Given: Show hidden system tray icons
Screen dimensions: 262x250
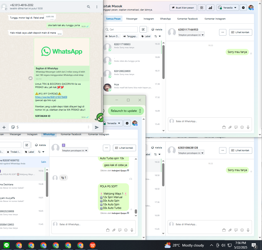Looking at the screenshot, I should pyautogui.click(x=211, y=245).
